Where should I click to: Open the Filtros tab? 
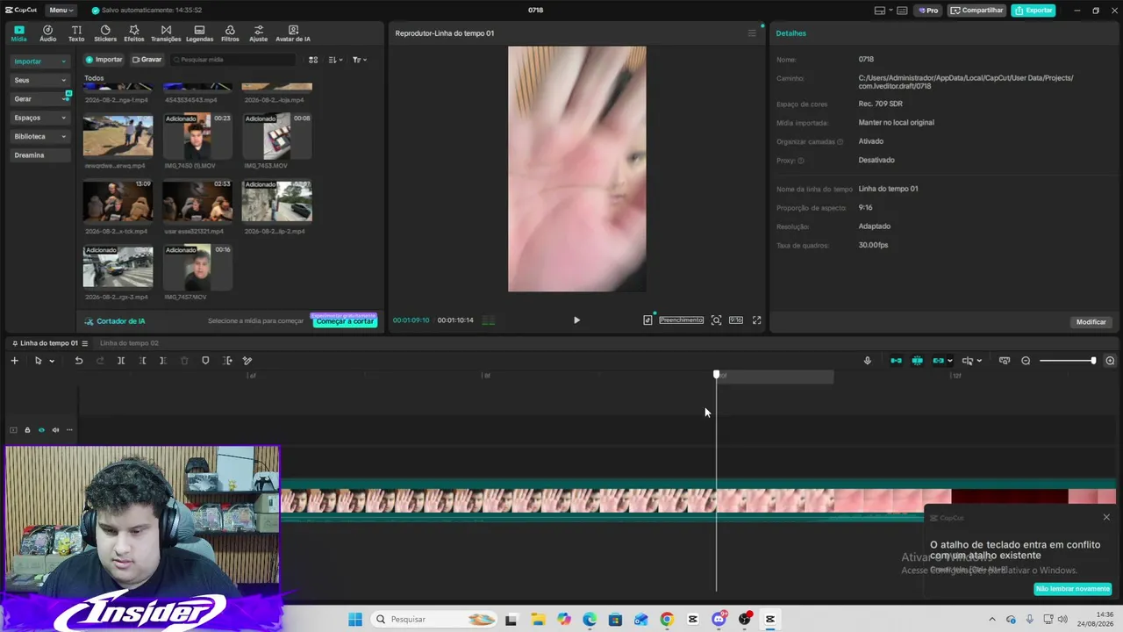(230, 33)
